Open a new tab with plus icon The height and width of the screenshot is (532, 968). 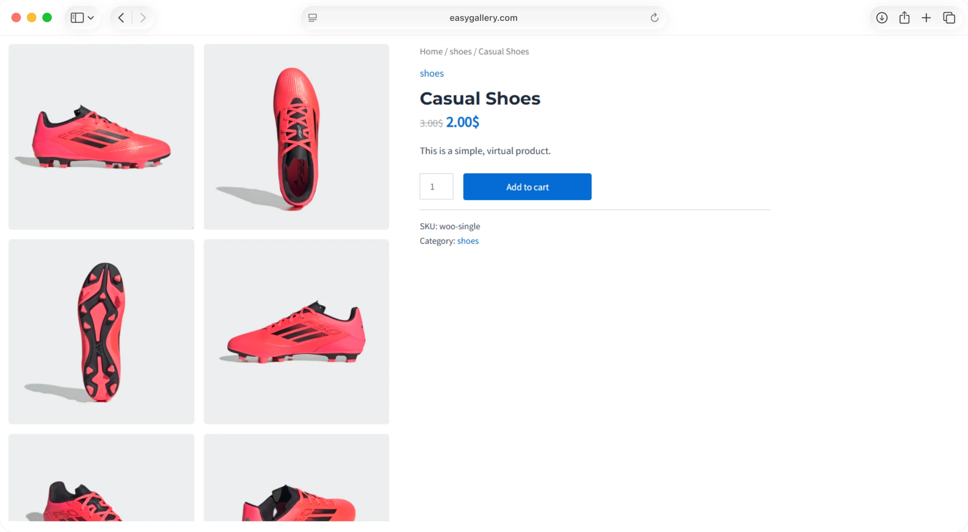tap(926, 18)
